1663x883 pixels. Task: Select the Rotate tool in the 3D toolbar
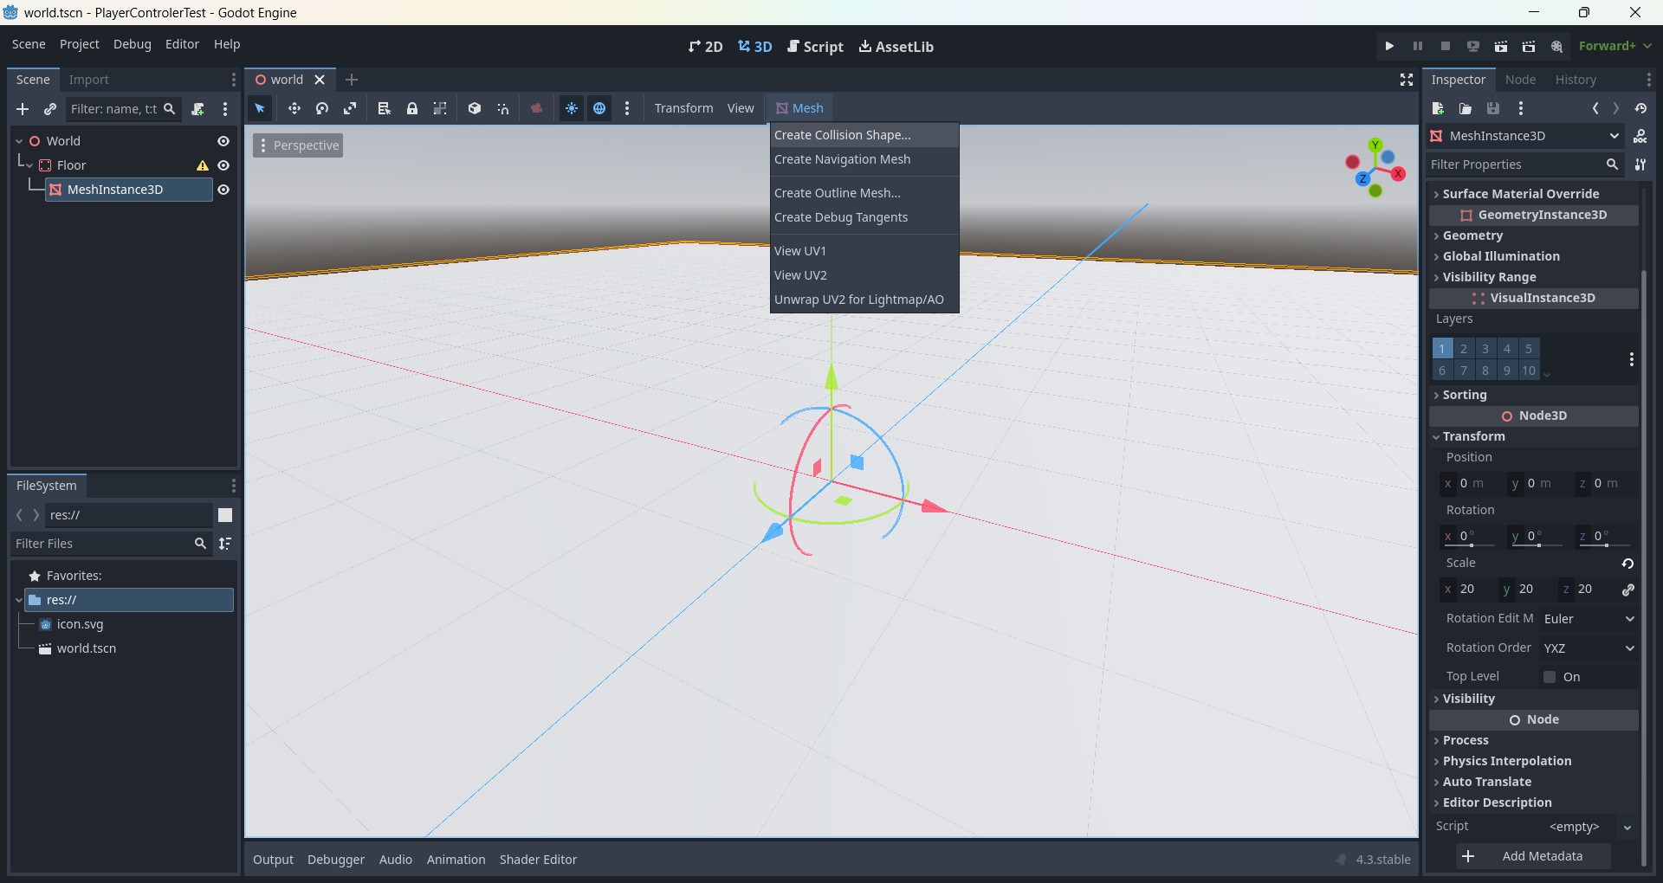[x=322, y=108]
